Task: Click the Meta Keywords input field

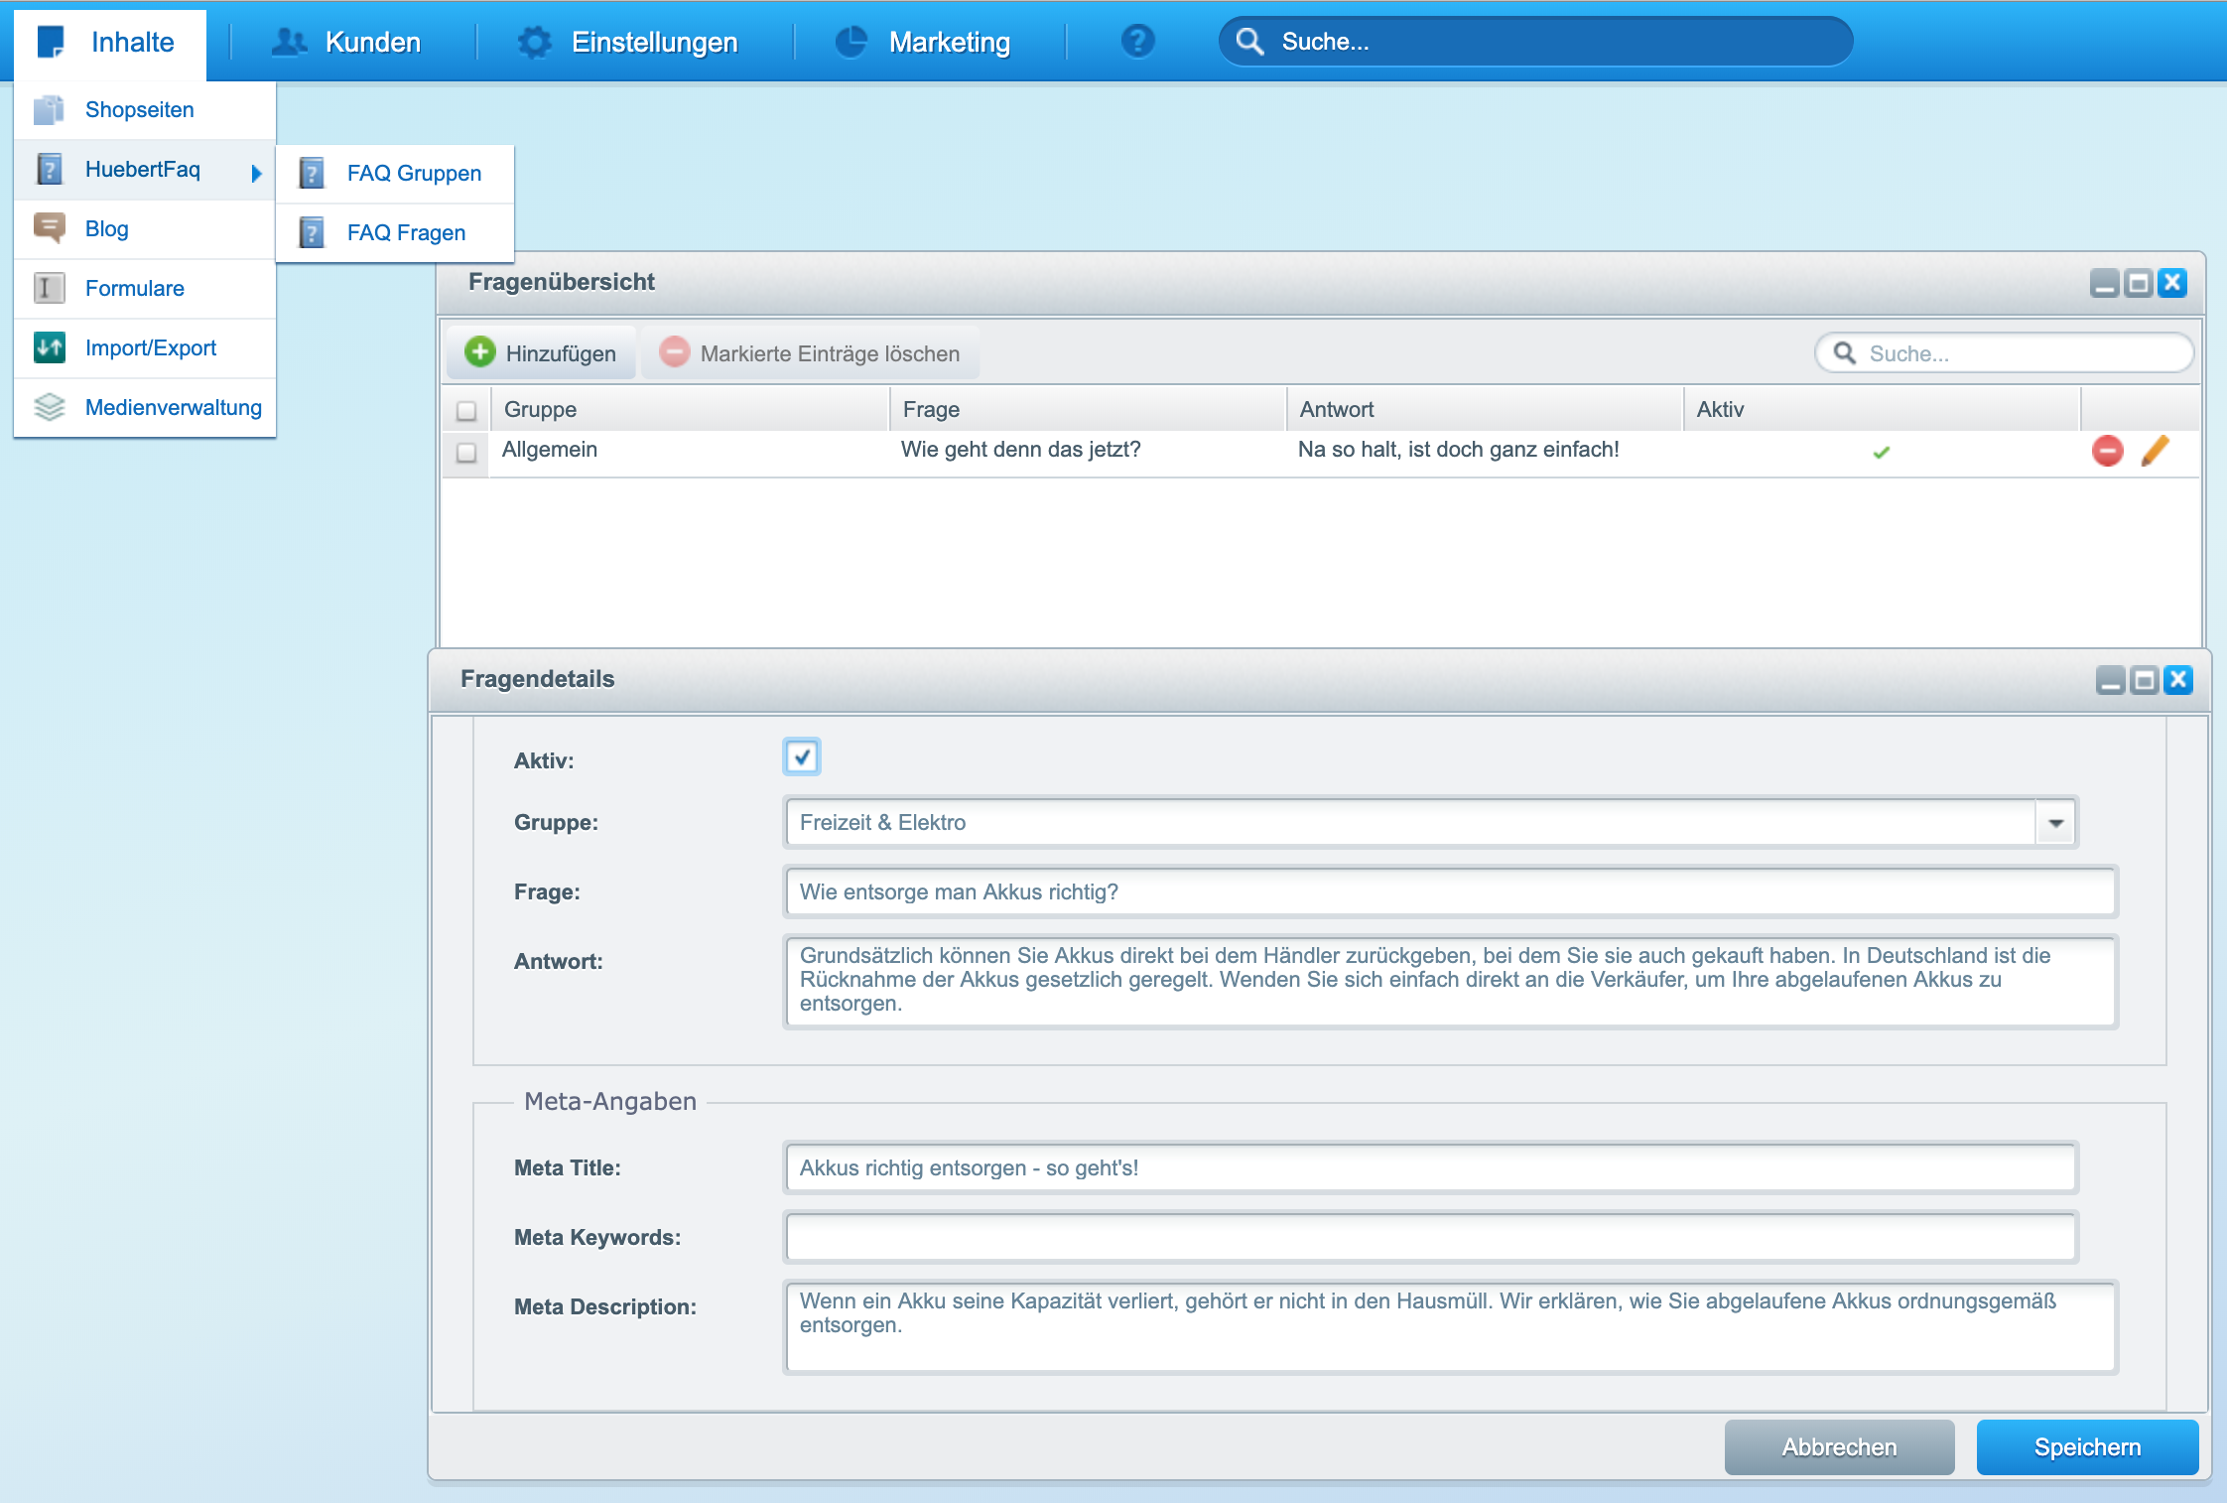Action: (x=1430, y=1238)
